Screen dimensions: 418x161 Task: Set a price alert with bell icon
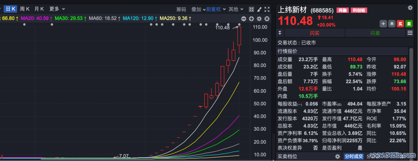(392, 24)
